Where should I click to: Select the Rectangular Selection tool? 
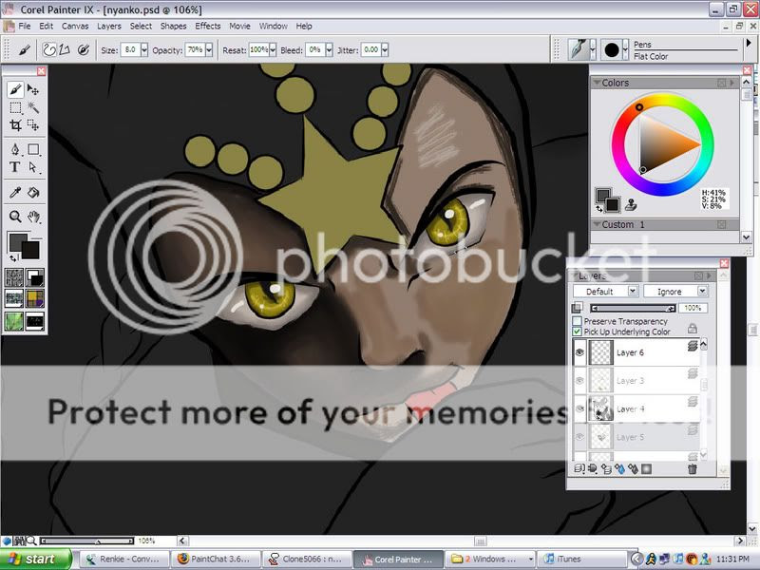(x=15, y=107)
